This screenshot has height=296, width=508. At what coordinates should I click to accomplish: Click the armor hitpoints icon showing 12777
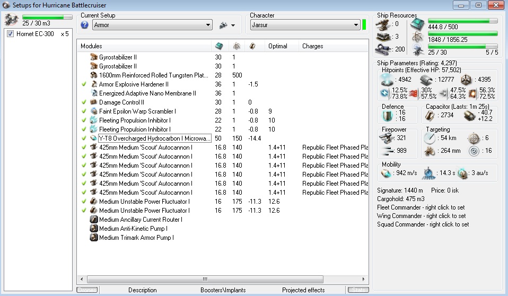tap(426, 80)
